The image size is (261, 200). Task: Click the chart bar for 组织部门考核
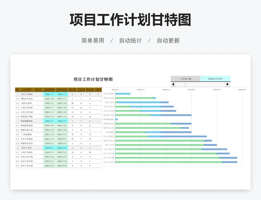click(x=153, y=115)
